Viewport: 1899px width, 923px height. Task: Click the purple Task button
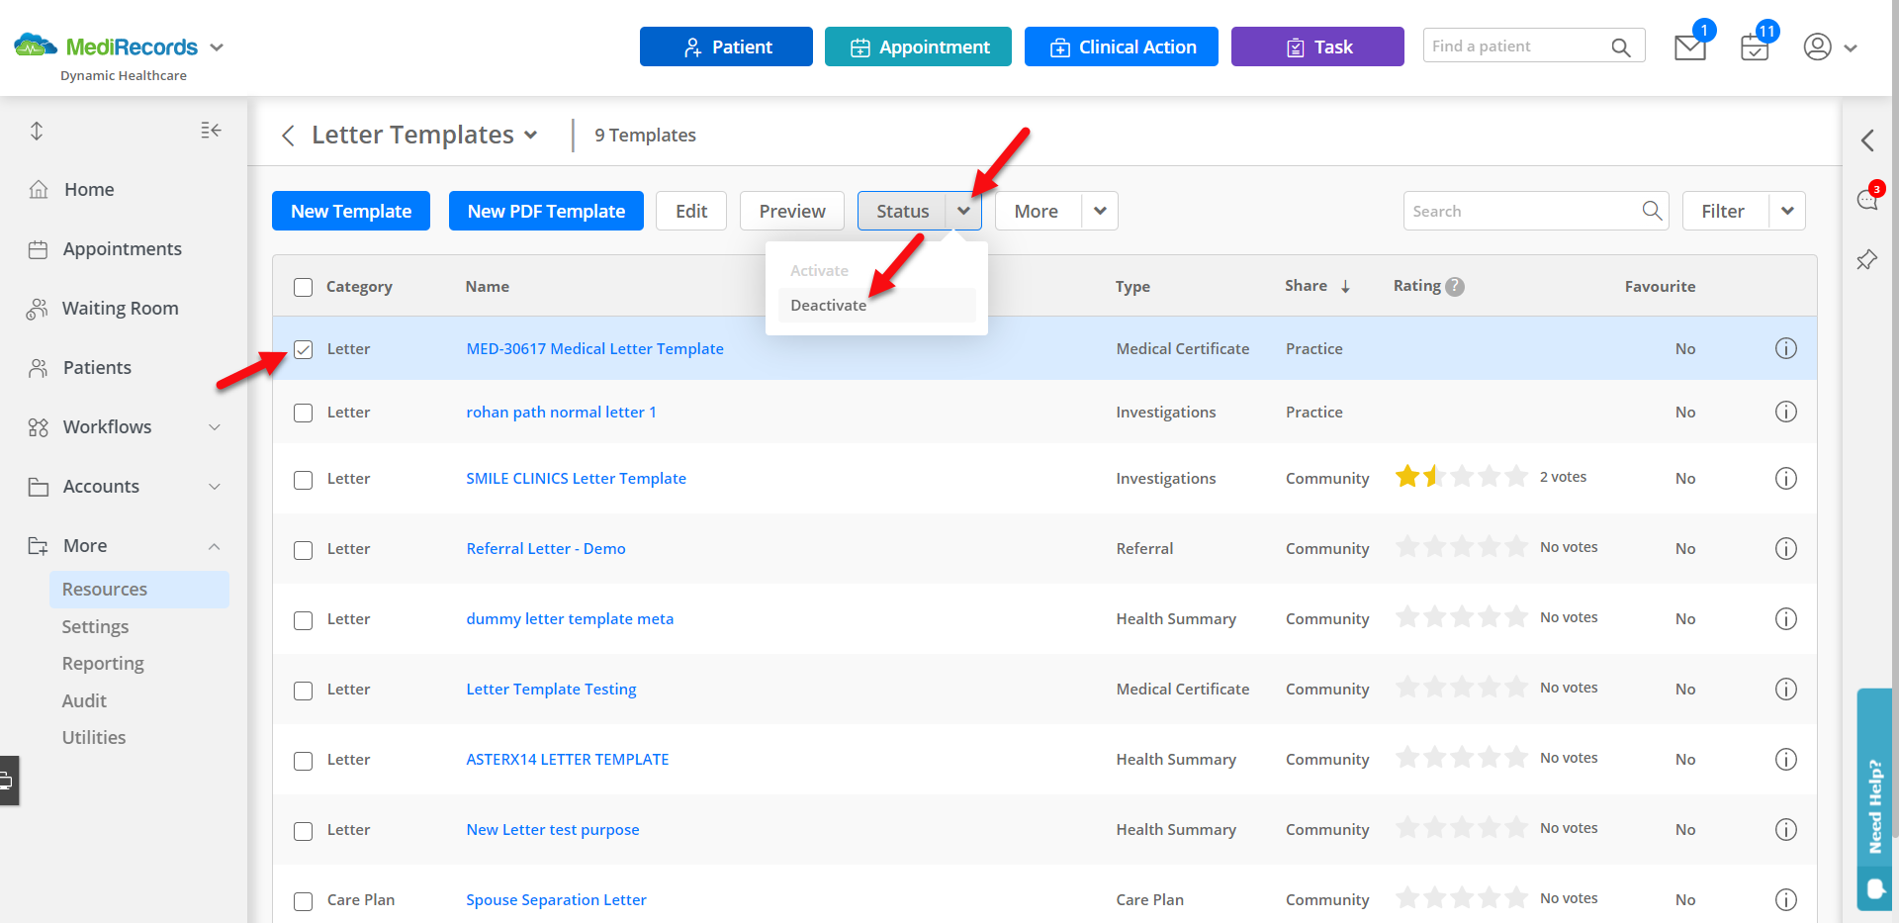(x=1317, y=46)
